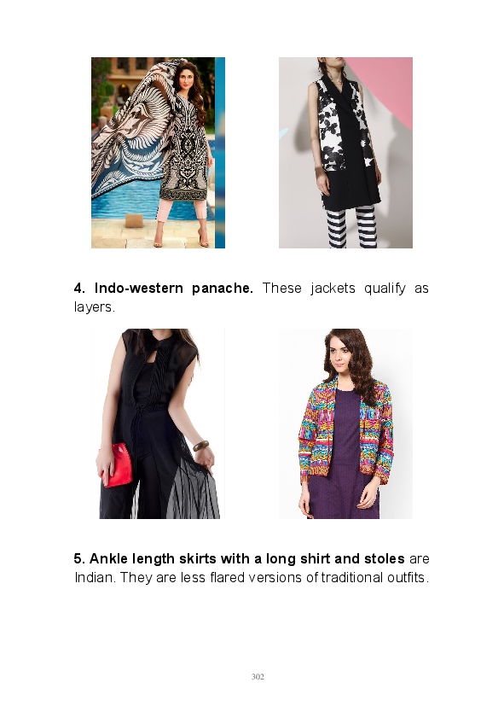
Task: Click page number 302 at bottom
Action: [x=258, y=677]
